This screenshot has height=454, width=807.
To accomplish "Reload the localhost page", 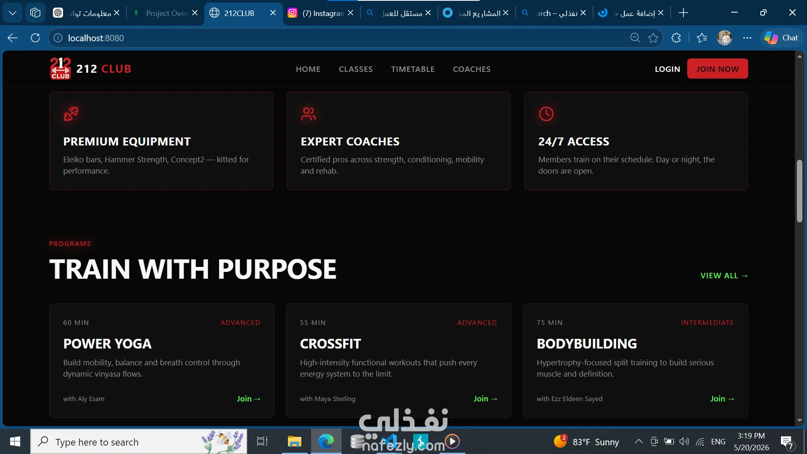I will 35,38.
